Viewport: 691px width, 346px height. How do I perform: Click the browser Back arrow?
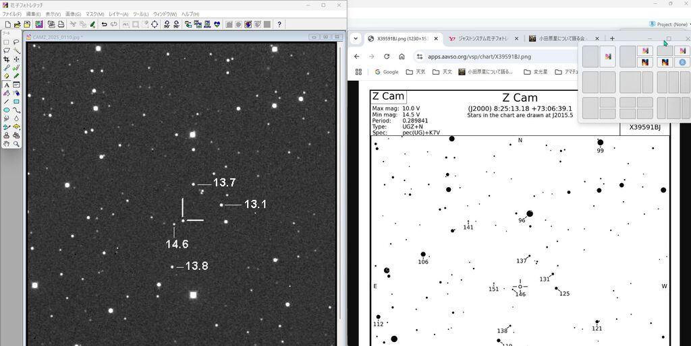click(357, 57)
